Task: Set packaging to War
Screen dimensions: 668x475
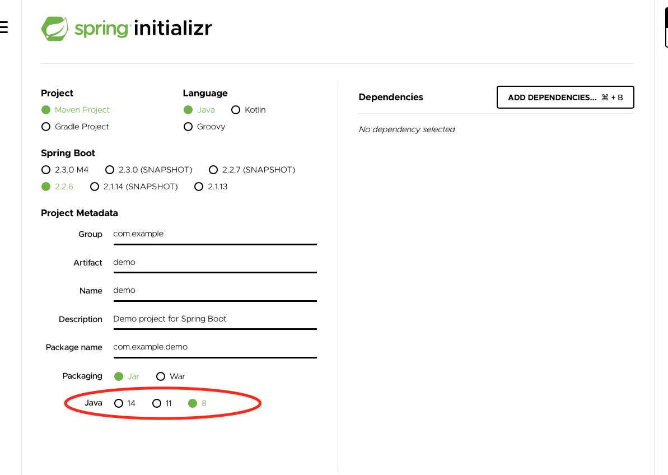Action: [x=161, y=376]
